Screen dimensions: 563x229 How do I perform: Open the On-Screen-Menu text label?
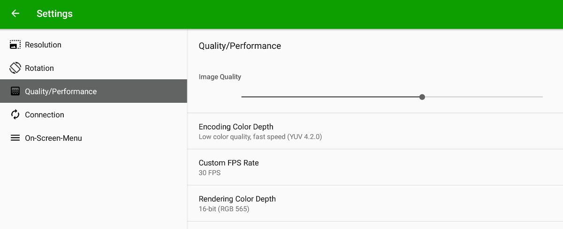(x=53, y=138)
